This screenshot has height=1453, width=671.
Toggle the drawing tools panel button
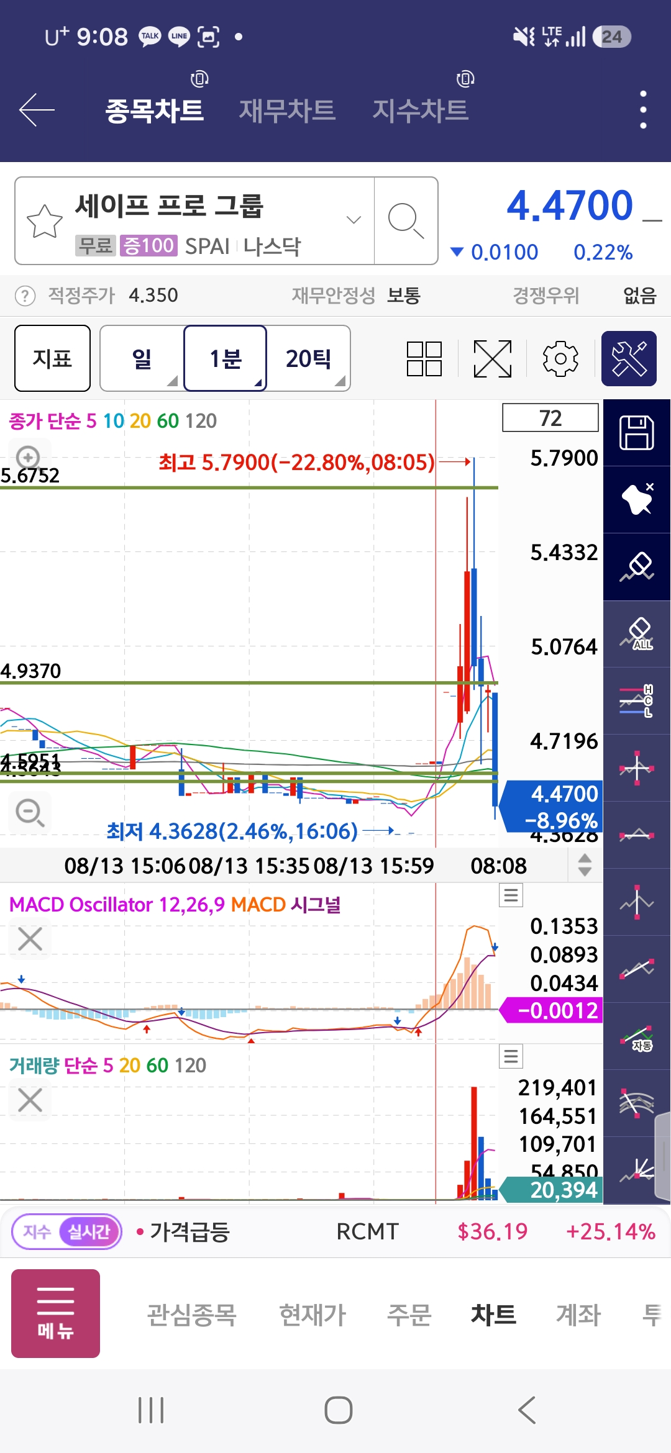coord(629,359)
